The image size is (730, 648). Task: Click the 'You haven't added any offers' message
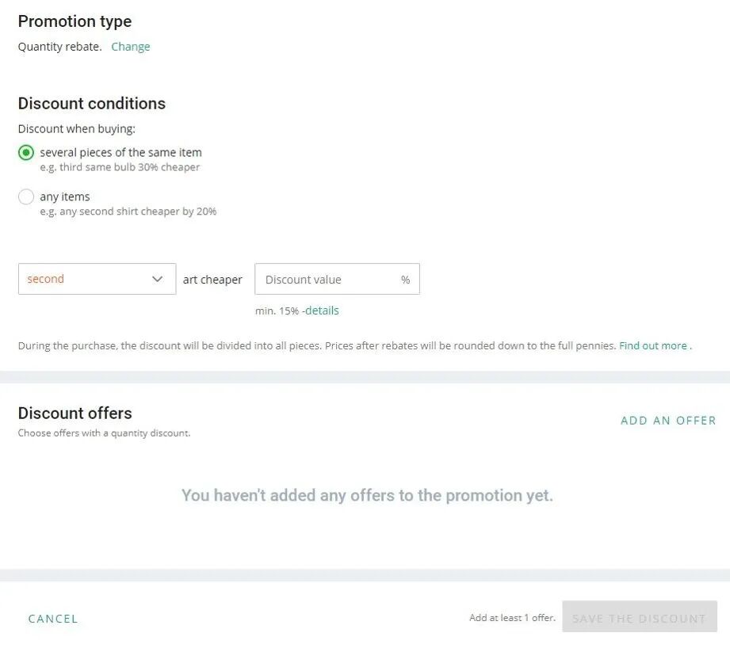point(367,496)
